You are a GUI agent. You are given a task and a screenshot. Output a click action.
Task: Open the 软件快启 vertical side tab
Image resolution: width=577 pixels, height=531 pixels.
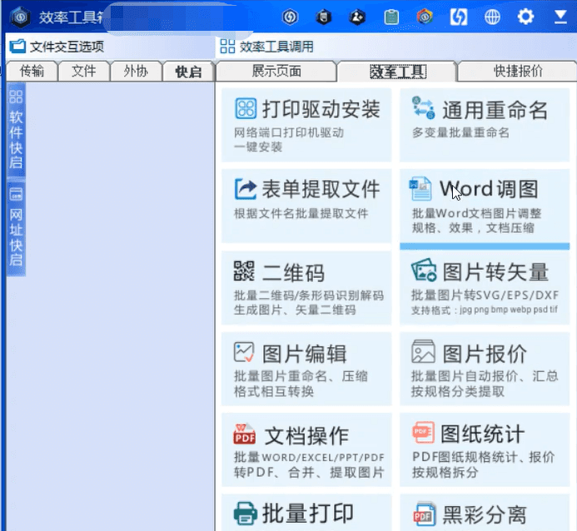[16, 129]
